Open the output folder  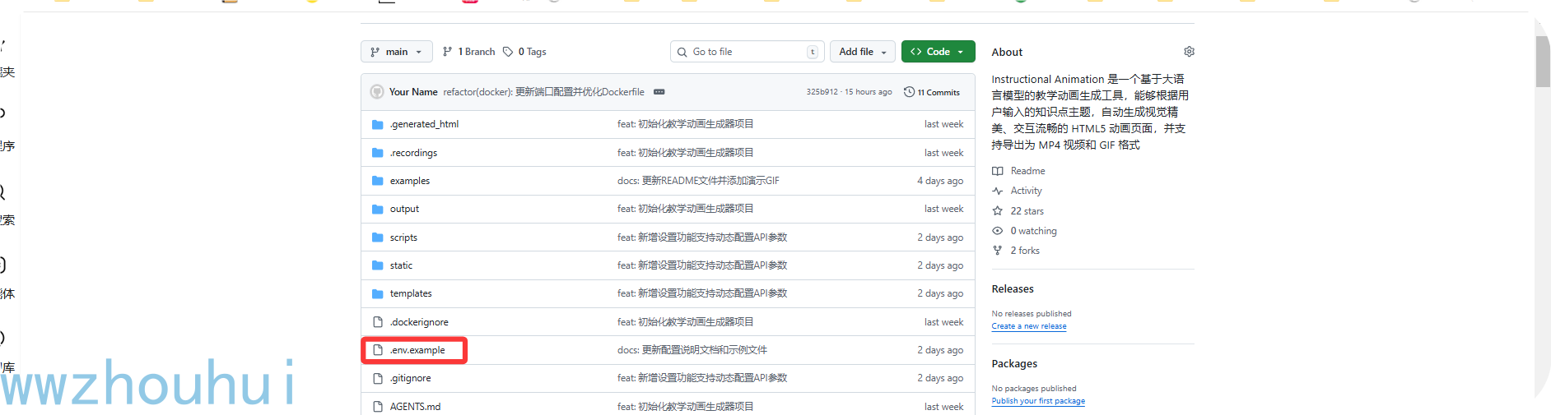(404, 209)
